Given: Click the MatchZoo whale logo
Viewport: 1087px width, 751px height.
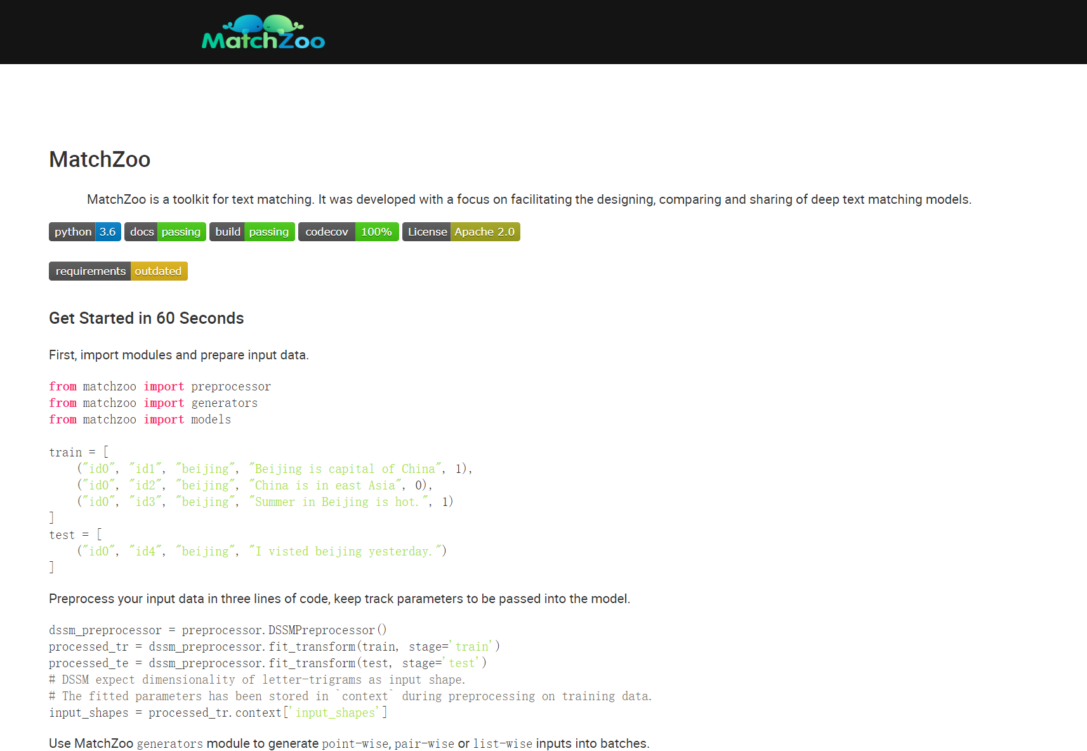Looking at the screenshot, I should pyautogui.click(x=263, y=30).
